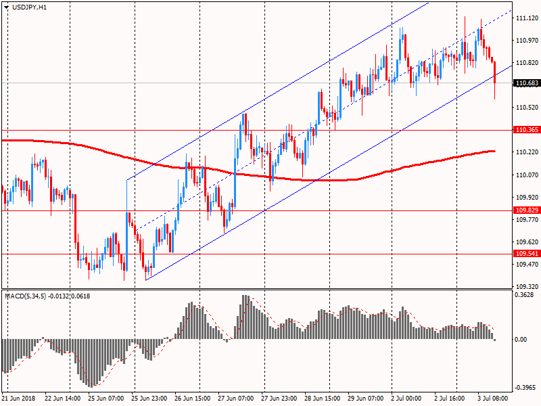Click the red 110.365 level price tag
This screenshot has height=406, width=541.
[x=526, y=129]
